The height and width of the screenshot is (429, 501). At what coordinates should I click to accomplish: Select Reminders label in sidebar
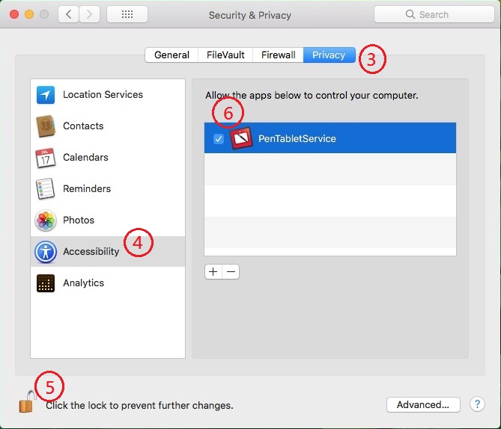tap(87, 188)
